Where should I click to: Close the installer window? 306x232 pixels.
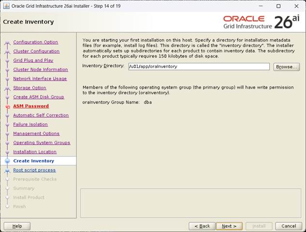tap(296, 6)
